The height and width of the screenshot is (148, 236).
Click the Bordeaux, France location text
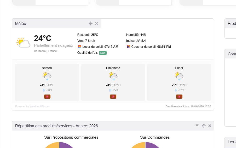[x=45, y=51]
